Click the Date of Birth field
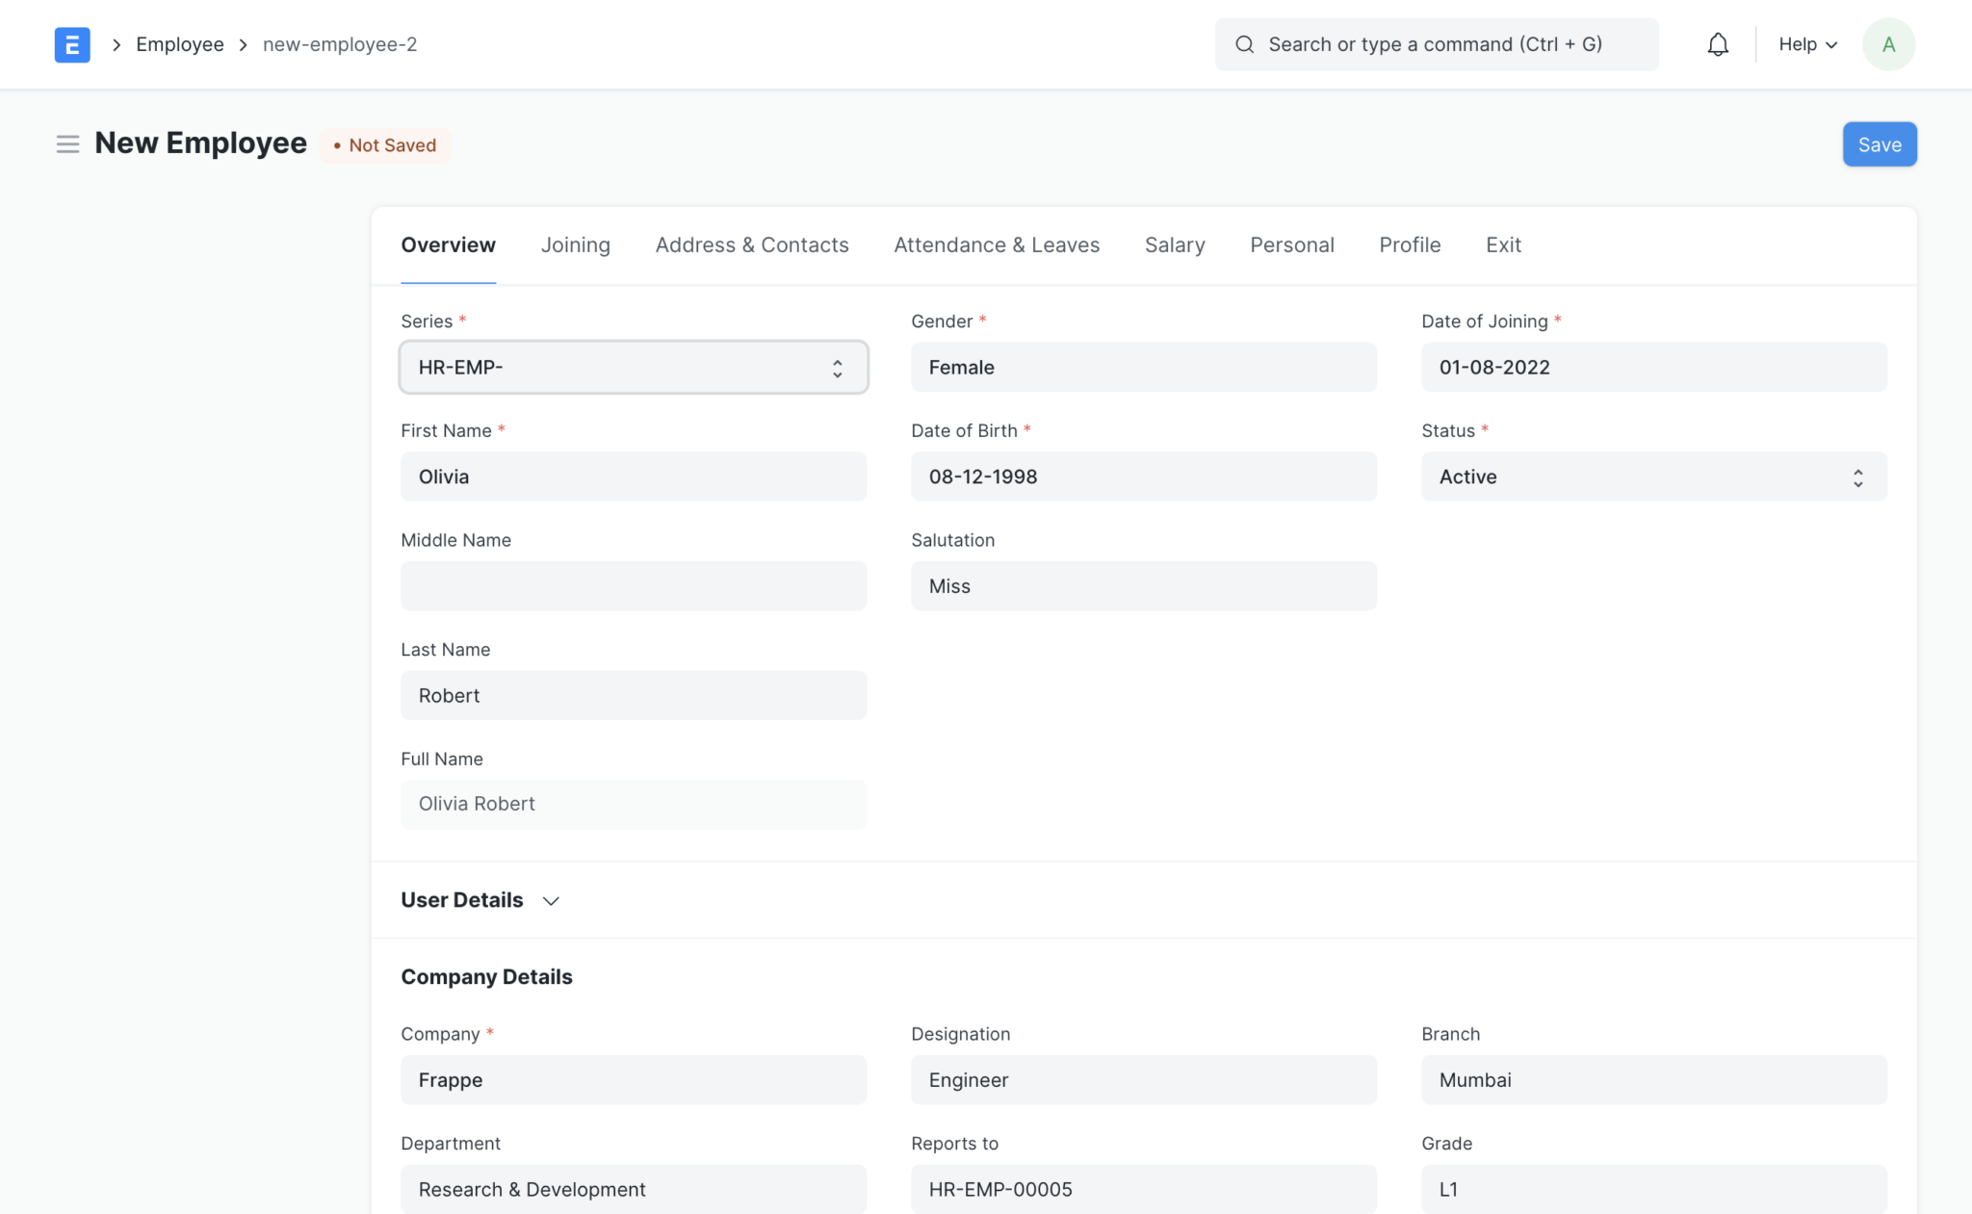Viewport: 1972px width, 1214px height. [x=1143, y=477]
